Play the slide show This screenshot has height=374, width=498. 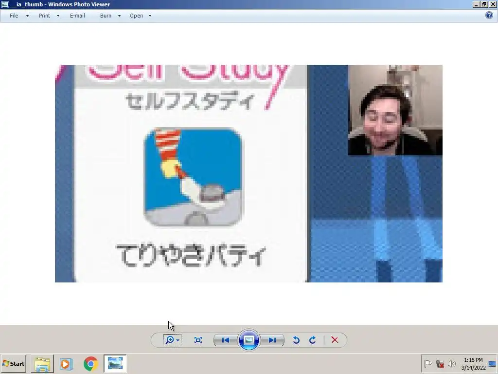point(249,340)
